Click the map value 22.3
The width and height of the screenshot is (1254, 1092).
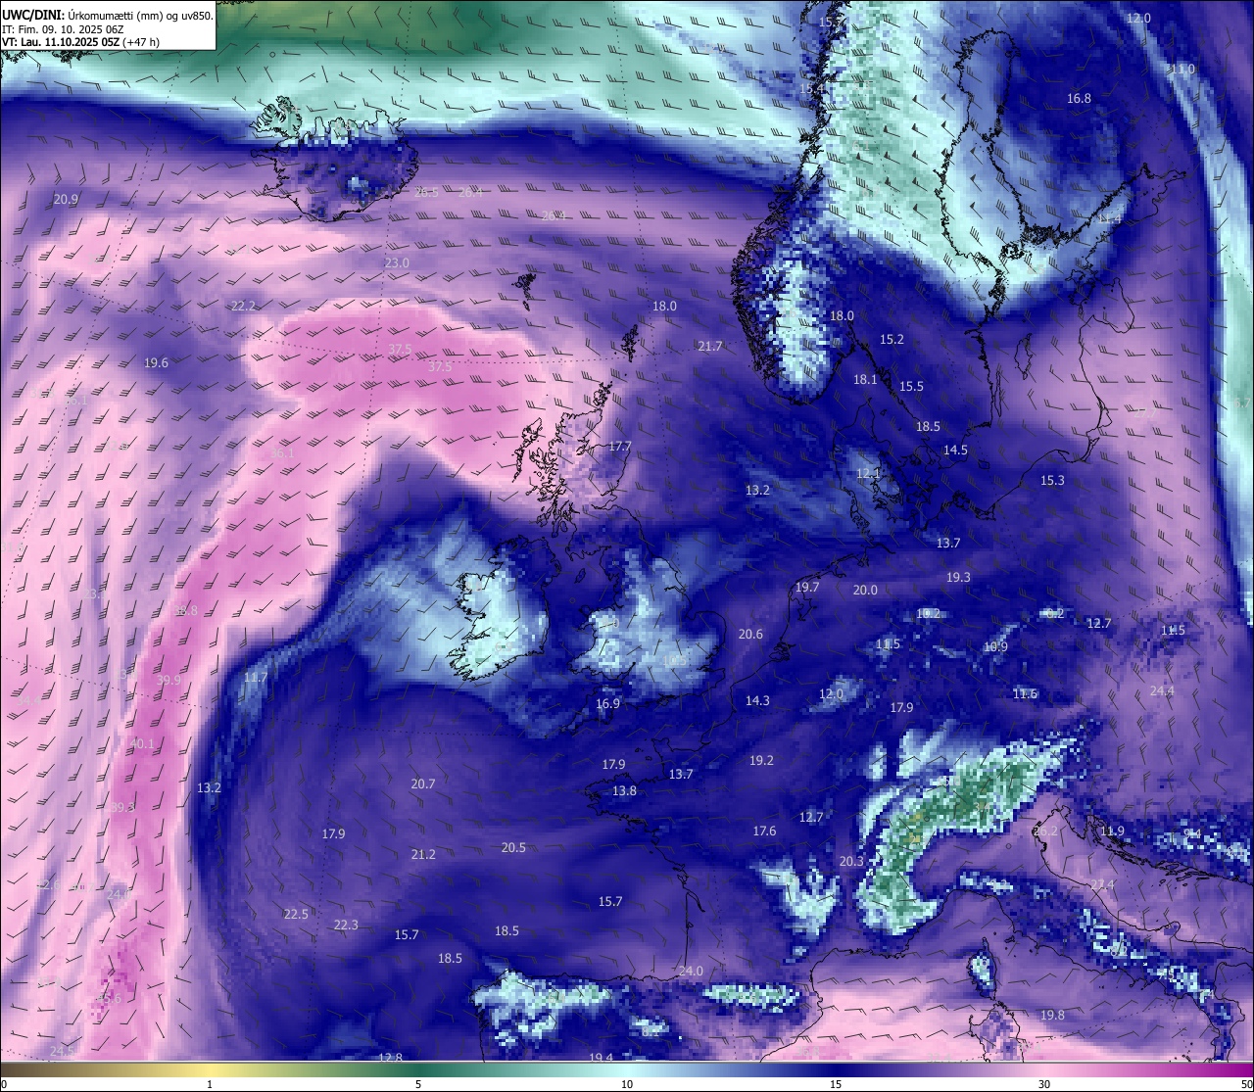346,926
